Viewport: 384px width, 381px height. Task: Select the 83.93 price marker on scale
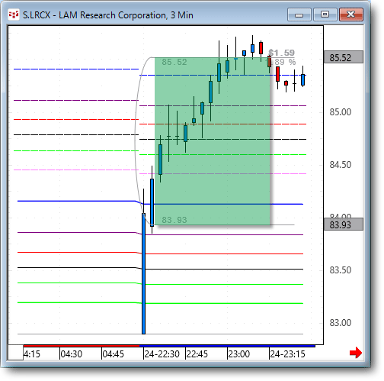pyautogui.click(x=344, y=224)
